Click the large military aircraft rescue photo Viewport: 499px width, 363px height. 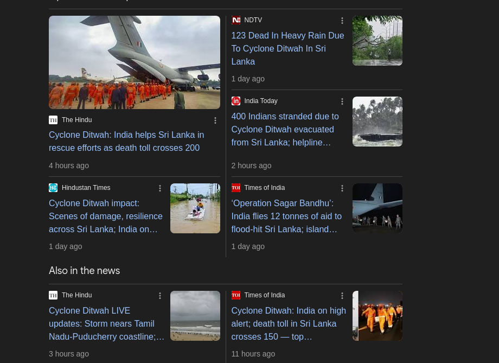pyautogui.click(x=135, y=62)
